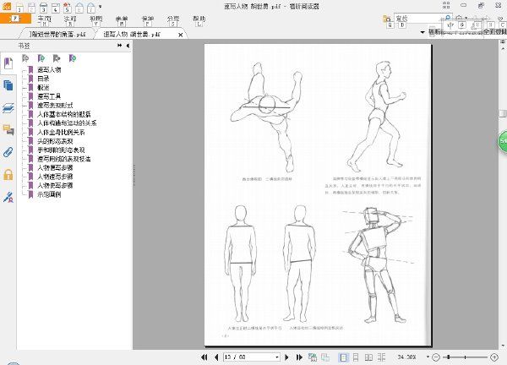The height and width of the screenshot is (365, 507).
Task: Open the page number dropdown arrow
Action: 277,357
